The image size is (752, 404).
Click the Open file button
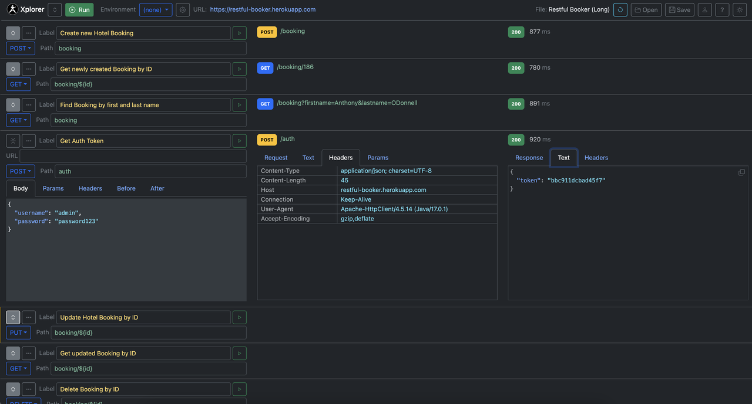pos(646,9)
